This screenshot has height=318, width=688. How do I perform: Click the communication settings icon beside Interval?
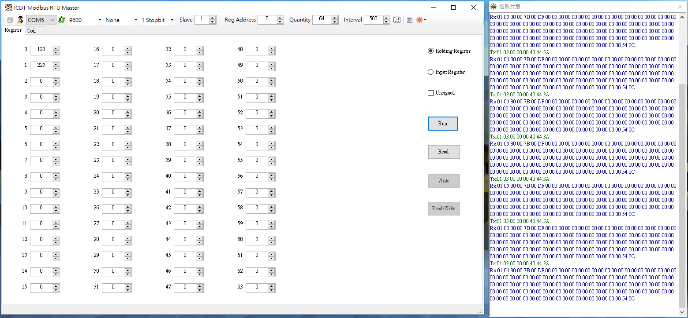tap(397, 20)
